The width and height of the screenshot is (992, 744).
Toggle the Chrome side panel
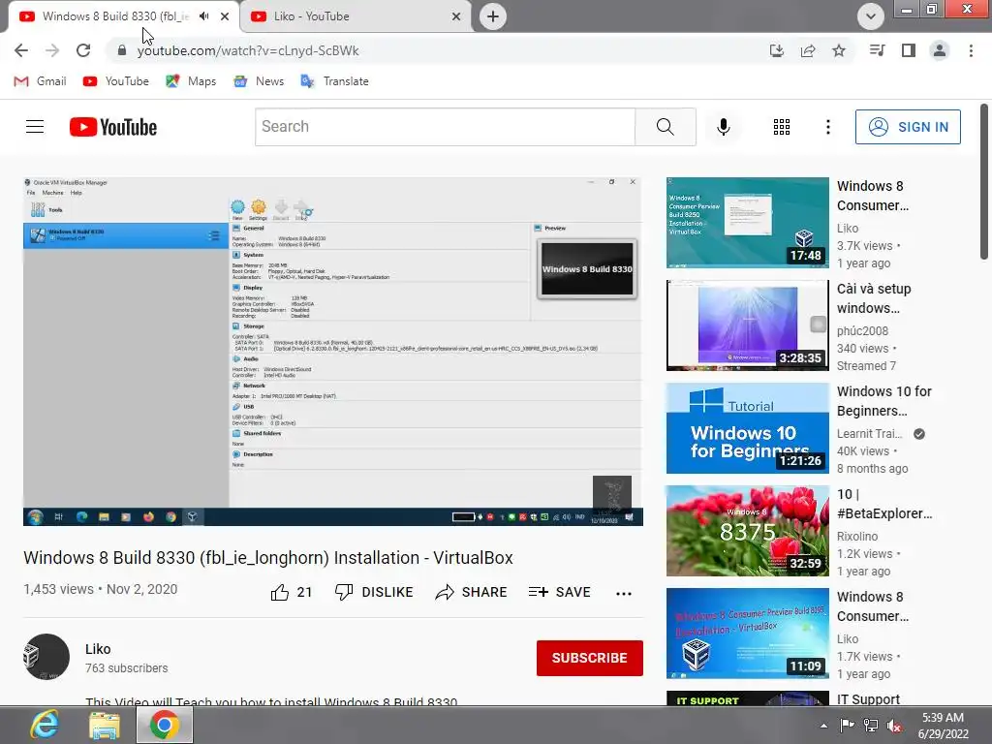[909, 50]
